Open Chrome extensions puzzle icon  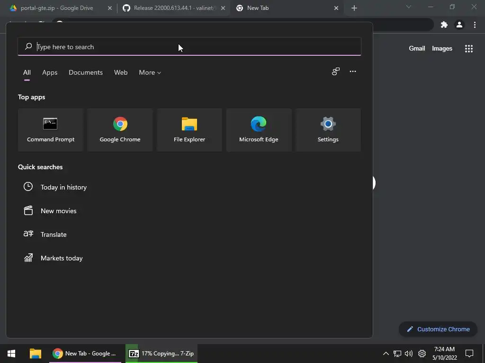click(x=444, y=25)
